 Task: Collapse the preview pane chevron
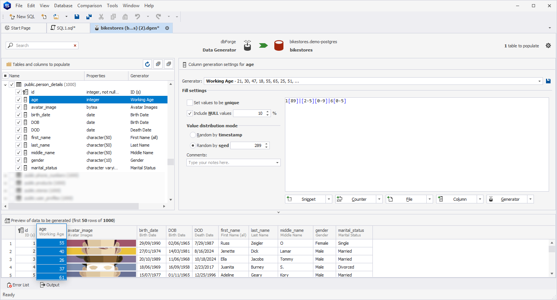tap(278, 212)
